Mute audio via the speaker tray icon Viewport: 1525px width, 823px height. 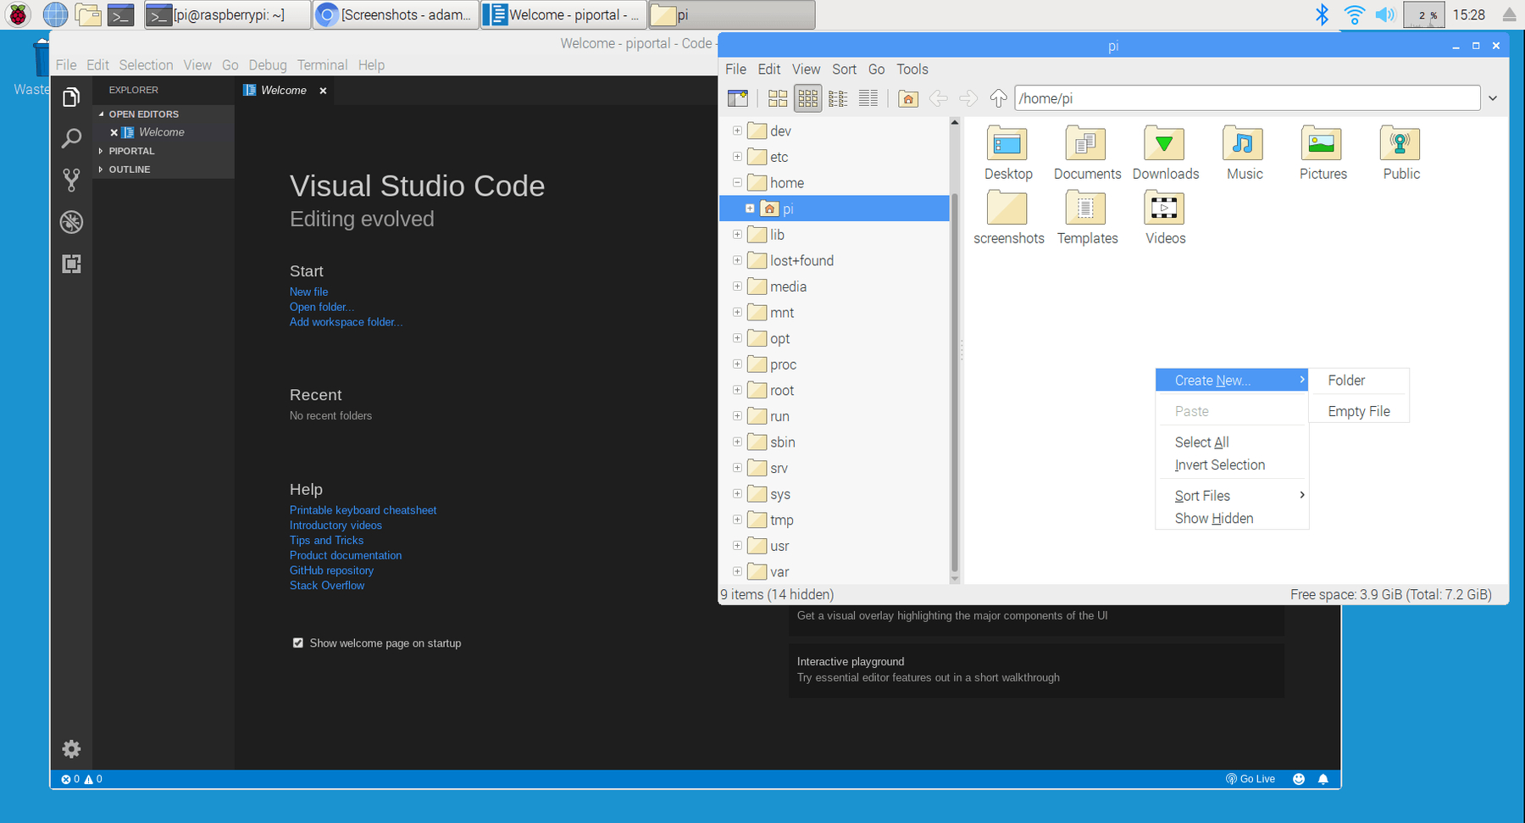click(1386, 14)
